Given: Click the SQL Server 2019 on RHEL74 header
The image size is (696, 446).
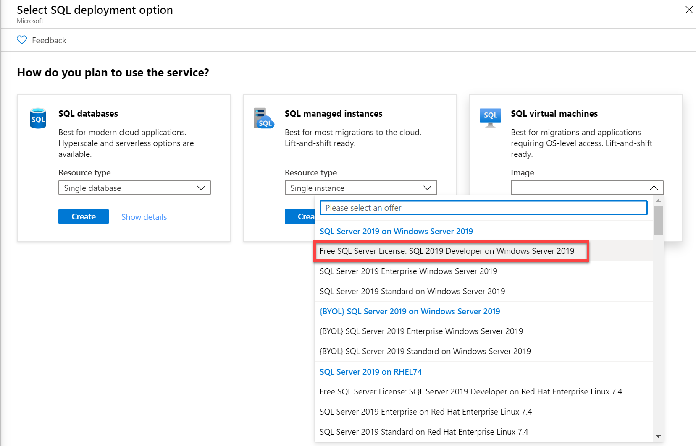Looking at the screenshot, I should tap(370, 372).
